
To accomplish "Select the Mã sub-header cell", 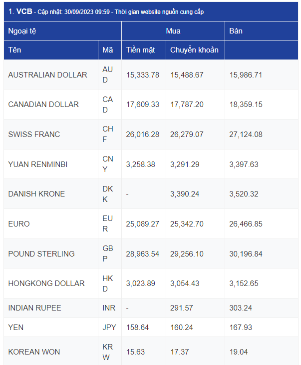I will [x=110, y=50].
